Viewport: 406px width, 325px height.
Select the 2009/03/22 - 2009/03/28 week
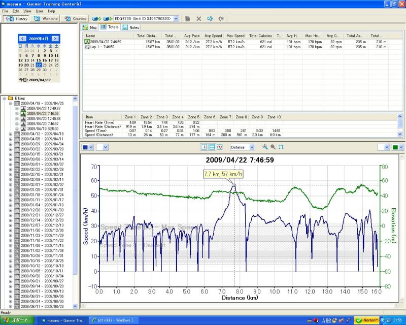42,149
